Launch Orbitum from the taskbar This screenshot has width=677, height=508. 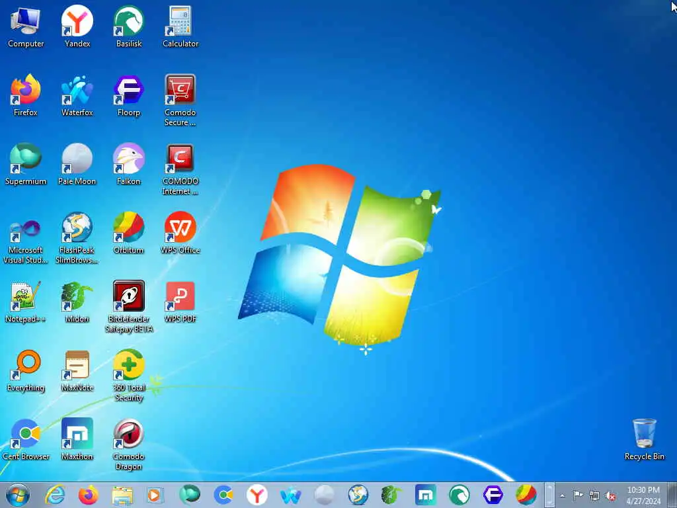tap(526, 495)
